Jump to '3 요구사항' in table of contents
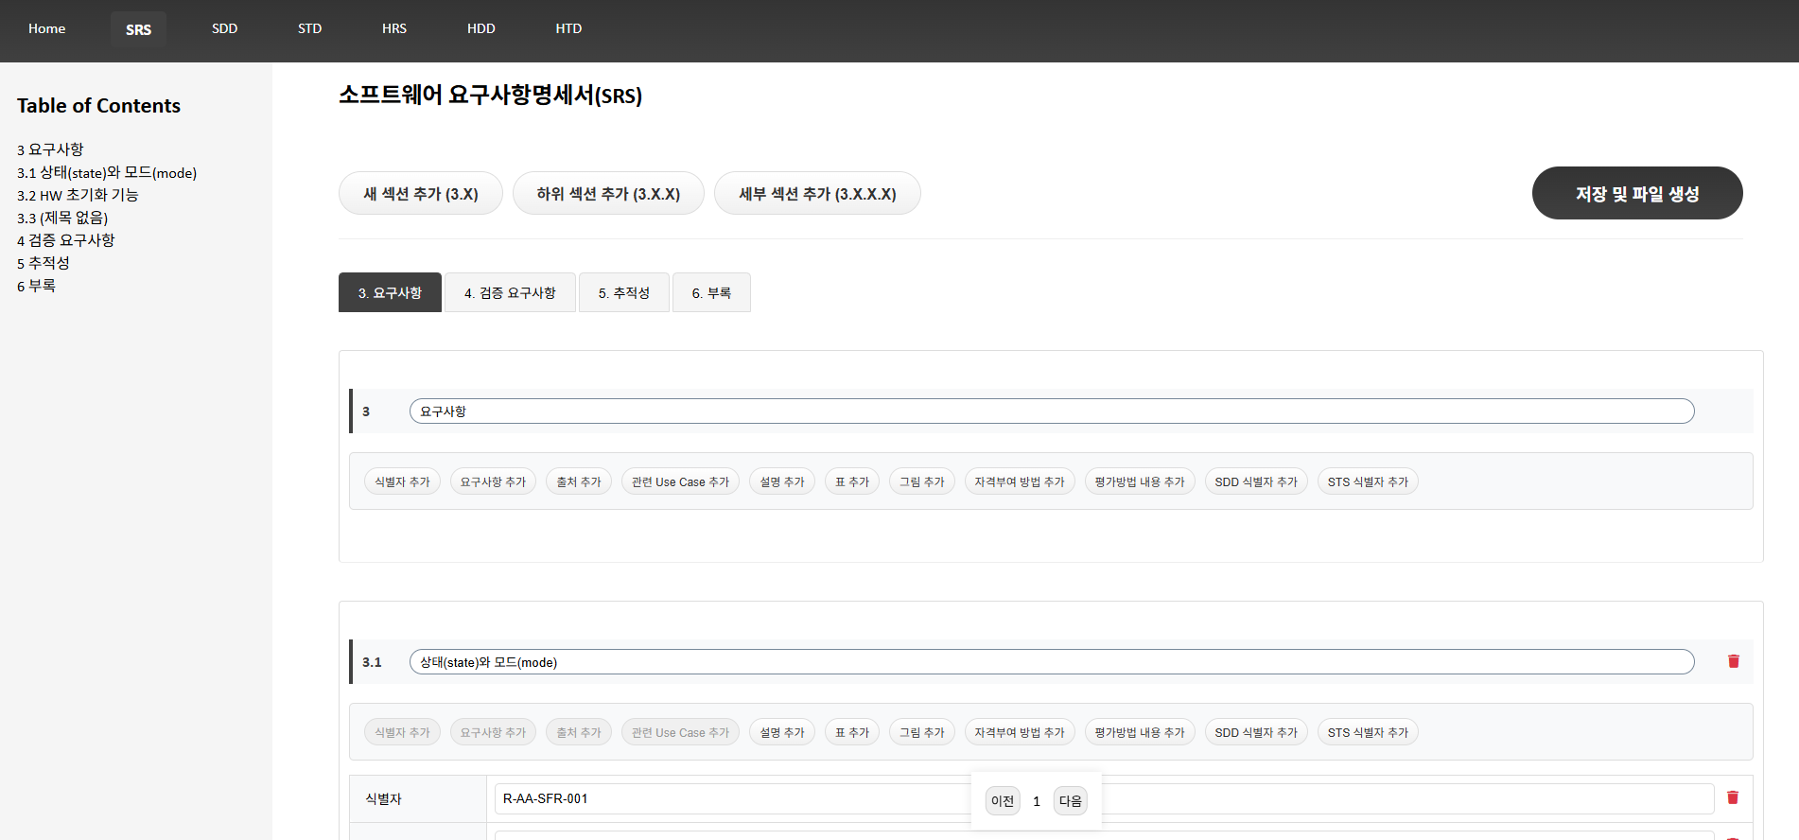 point(50,149)
